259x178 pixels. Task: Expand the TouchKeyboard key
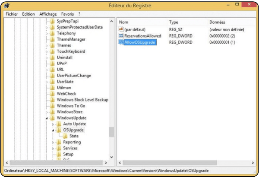coord(47,52)
